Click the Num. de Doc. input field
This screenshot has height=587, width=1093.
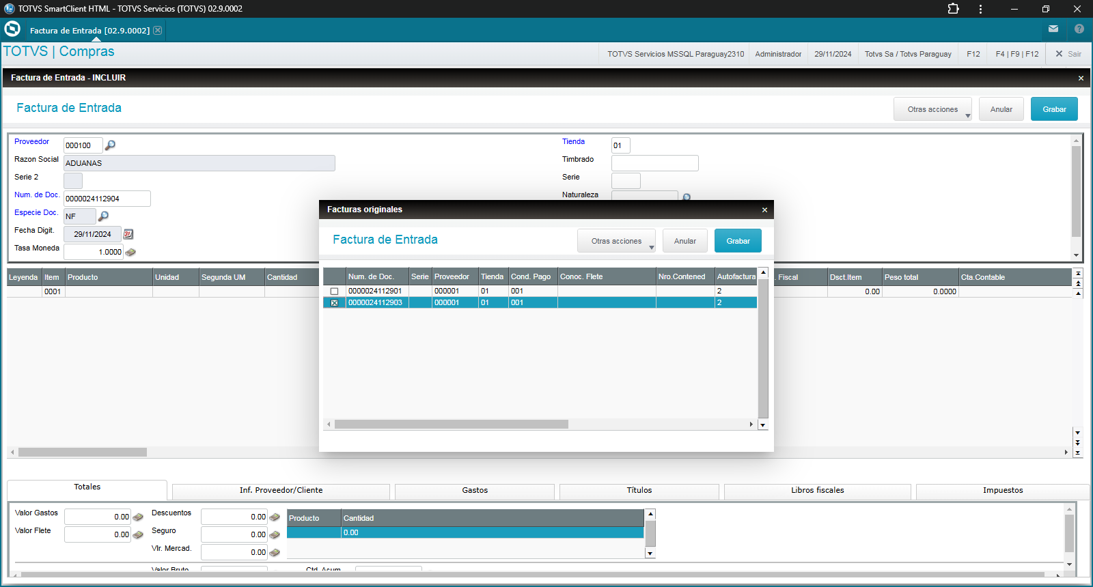point(107,199)
